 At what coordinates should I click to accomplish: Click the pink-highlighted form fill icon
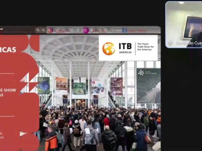tap(85, 30)
